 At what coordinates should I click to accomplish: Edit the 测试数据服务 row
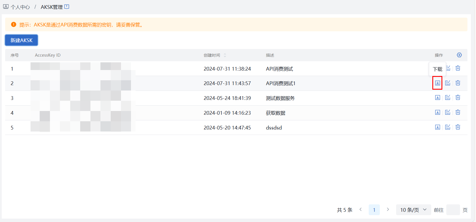(x=448, y=98)
